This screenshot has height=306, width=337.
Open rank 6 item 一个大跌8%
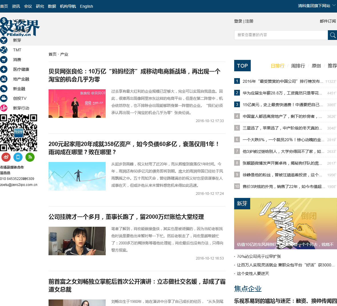(x=283, y=140)
